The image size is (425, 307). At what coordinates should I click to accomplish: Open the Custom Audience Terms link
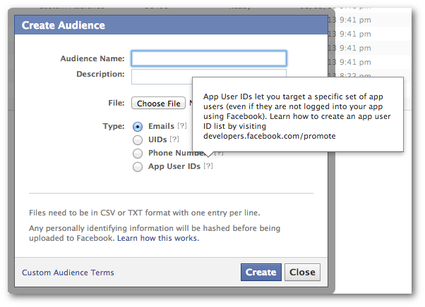[x=68, y=272]
